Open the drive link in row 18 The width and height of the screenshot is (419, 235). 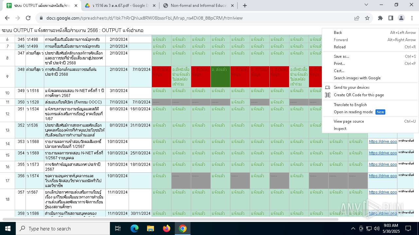click(x=383, y=192)
